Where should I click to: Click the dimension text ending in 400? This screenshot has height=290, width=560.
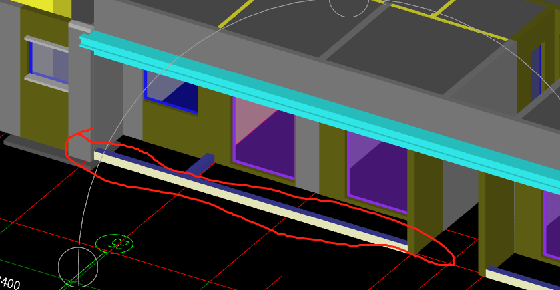pos(9,283)
